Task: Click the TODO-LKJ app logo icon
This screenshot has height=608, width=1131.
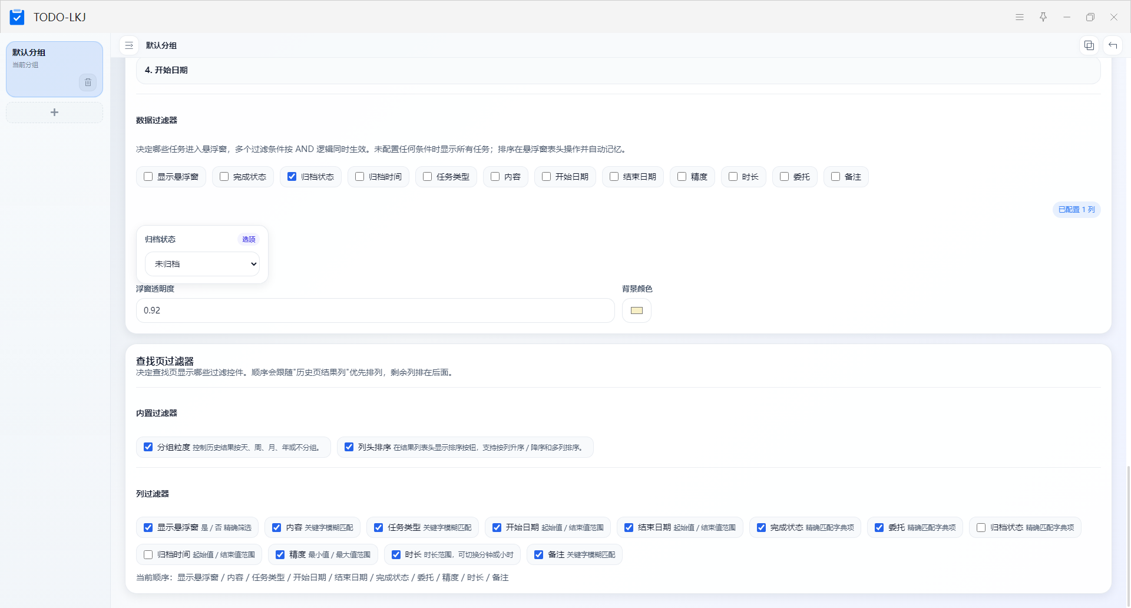Action: click(x=17, y=17)
